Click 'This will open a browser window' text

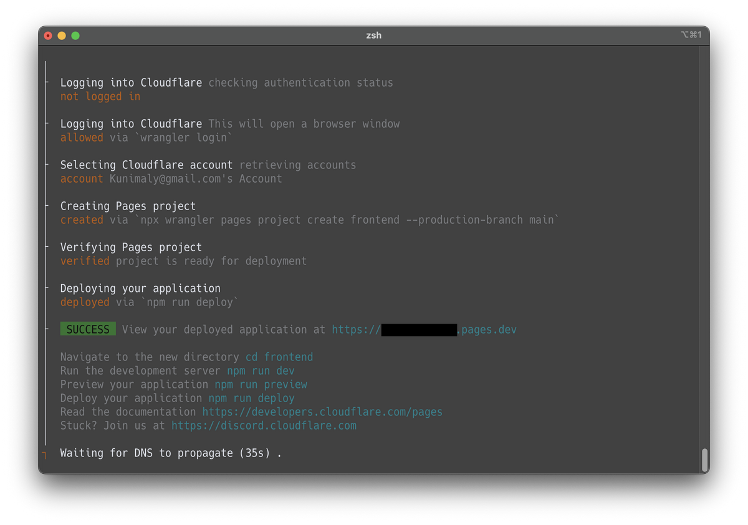coord(304,124)
